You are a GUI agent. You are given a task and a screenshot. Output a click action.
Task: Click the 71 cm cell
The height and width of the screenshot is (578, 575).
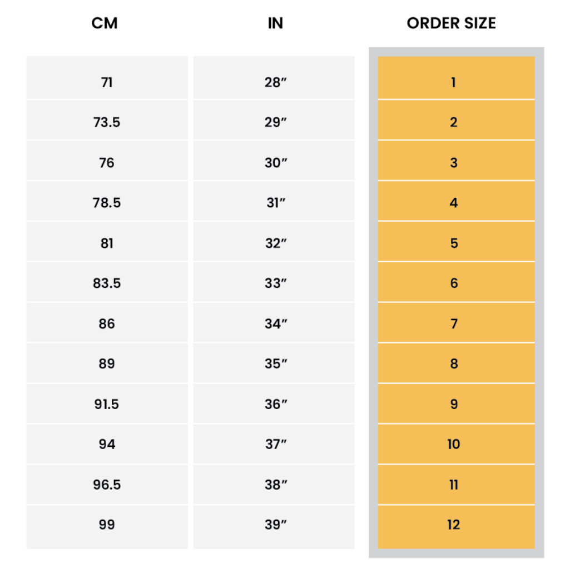(x=107, y=82)
